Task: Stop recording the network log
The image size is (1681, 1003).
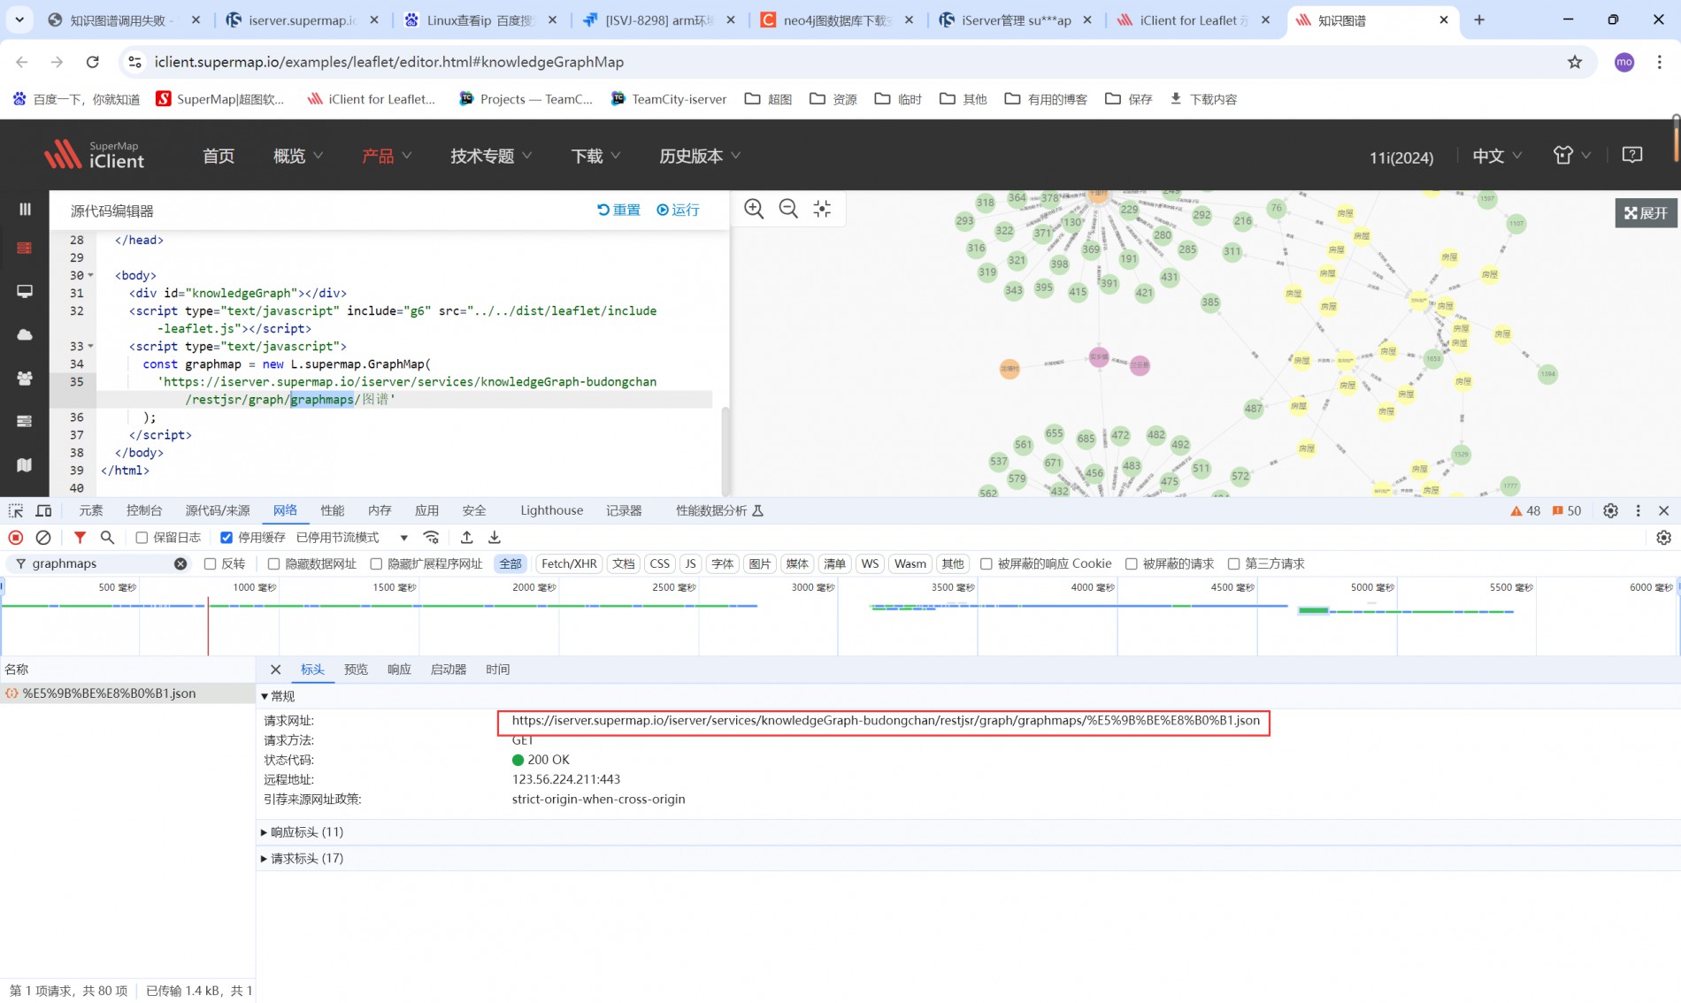Action: tap(16, 537)
